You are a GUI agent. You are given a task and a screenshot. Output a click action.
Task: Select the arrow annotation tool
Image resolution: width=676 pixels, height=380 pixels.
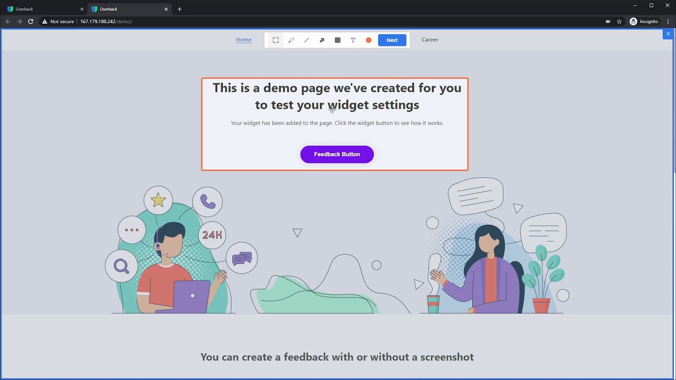pos(322,40)
